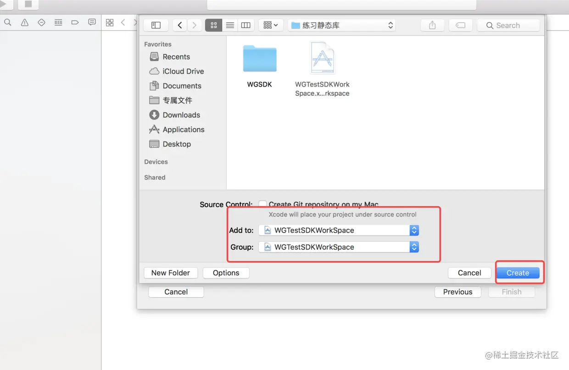This screenshot has width=569, height=370.
Task: Enable Create Git repository on my Mac
Action: (x=262, y=204)
